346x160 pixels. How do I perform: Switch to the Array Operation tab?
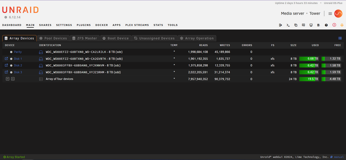(197, 38)
